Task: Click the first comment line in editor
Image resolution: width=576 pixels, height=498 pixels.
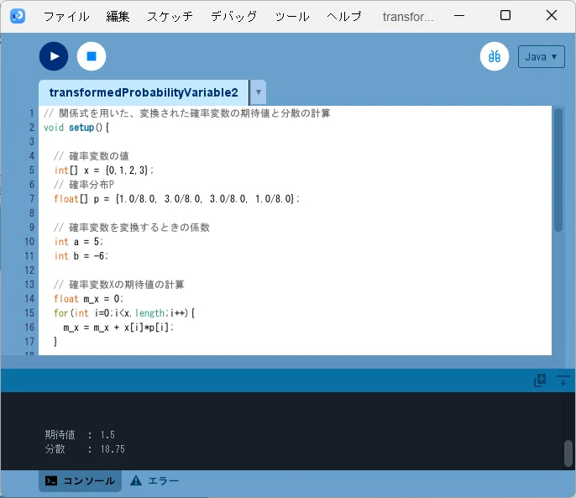Action: click(x=187, y=113)
